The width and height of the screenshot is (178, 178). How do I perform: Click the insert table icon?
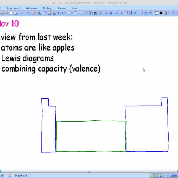(43, 13)
